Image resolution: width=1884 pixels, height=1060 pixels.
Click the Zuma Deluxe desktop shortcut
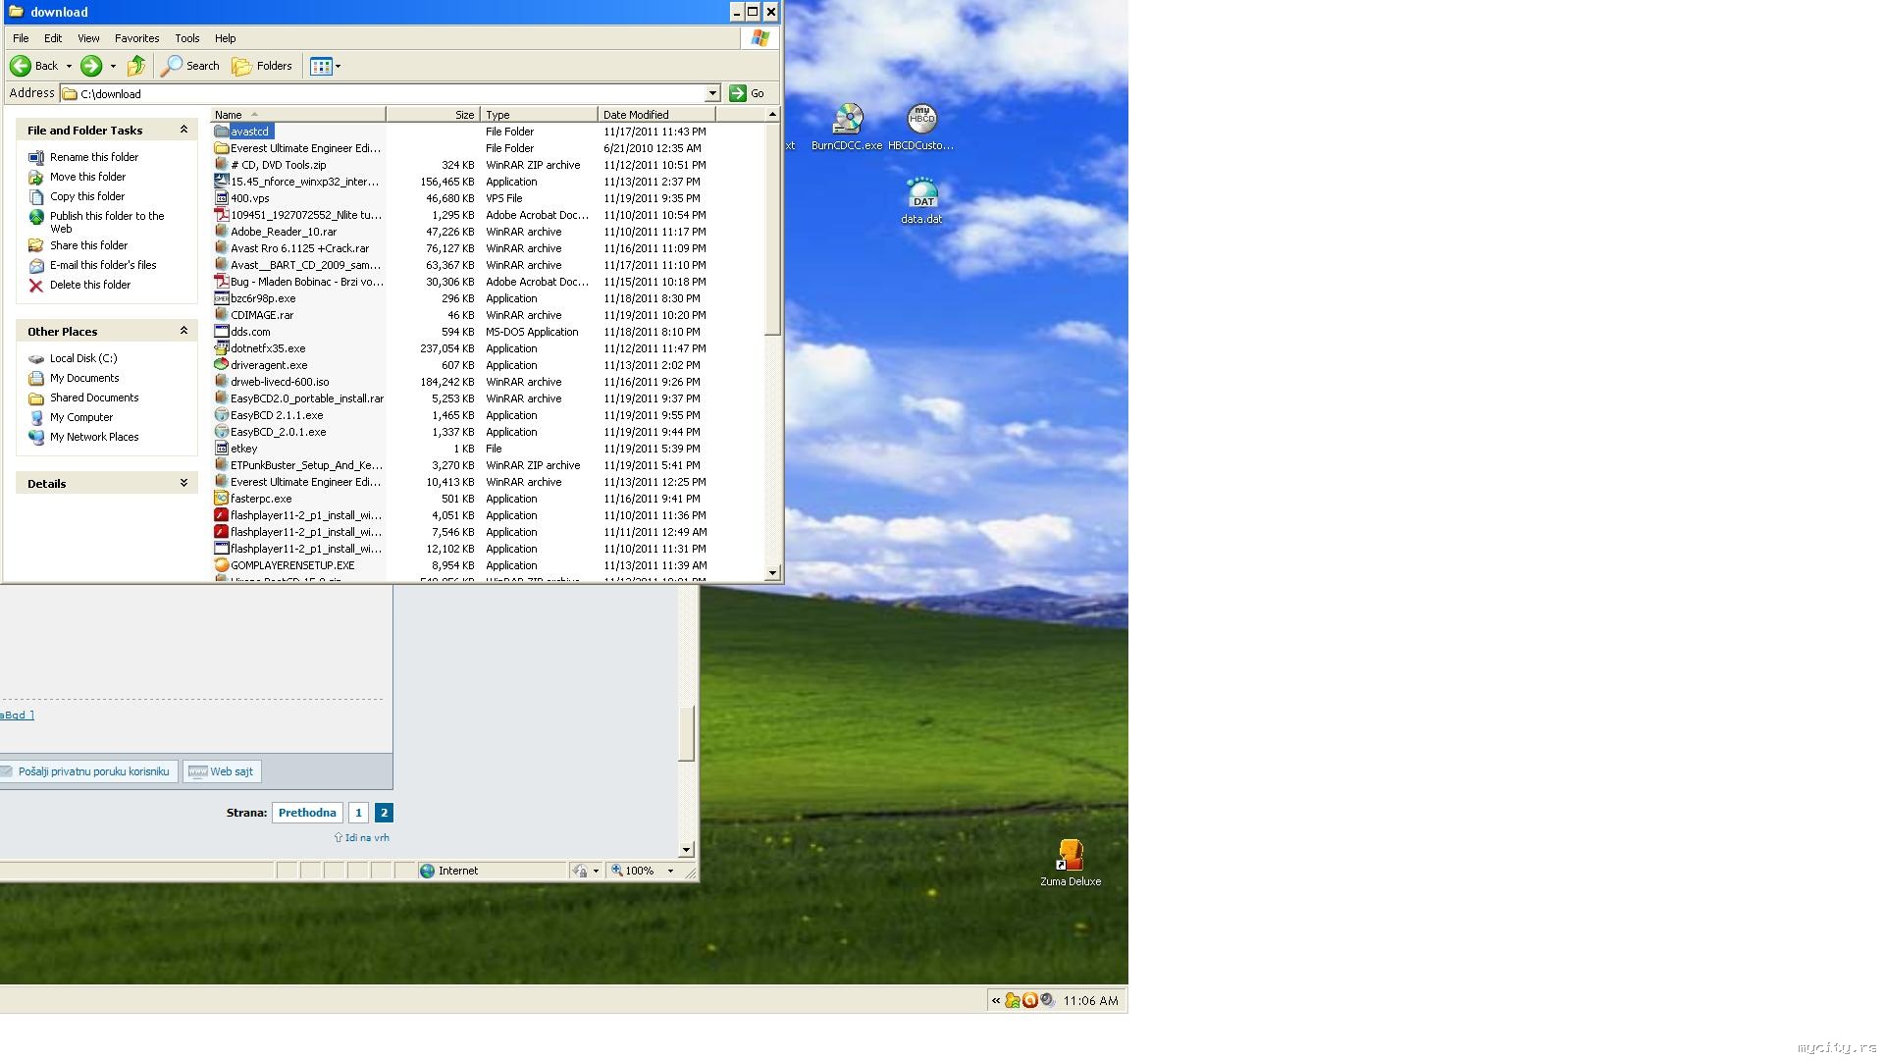[x=1070, y=856]
